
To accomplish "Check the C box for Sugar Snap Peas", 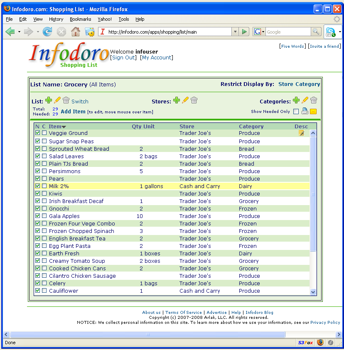I will [44, 141].
